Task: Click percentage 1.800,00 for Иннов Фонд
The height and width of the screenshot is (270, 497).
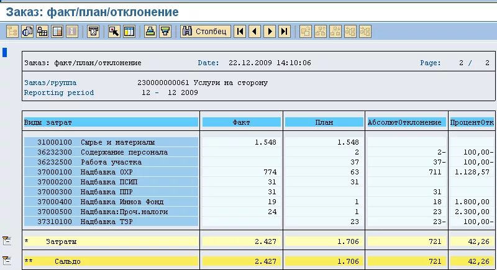Action: pos(472,202)
